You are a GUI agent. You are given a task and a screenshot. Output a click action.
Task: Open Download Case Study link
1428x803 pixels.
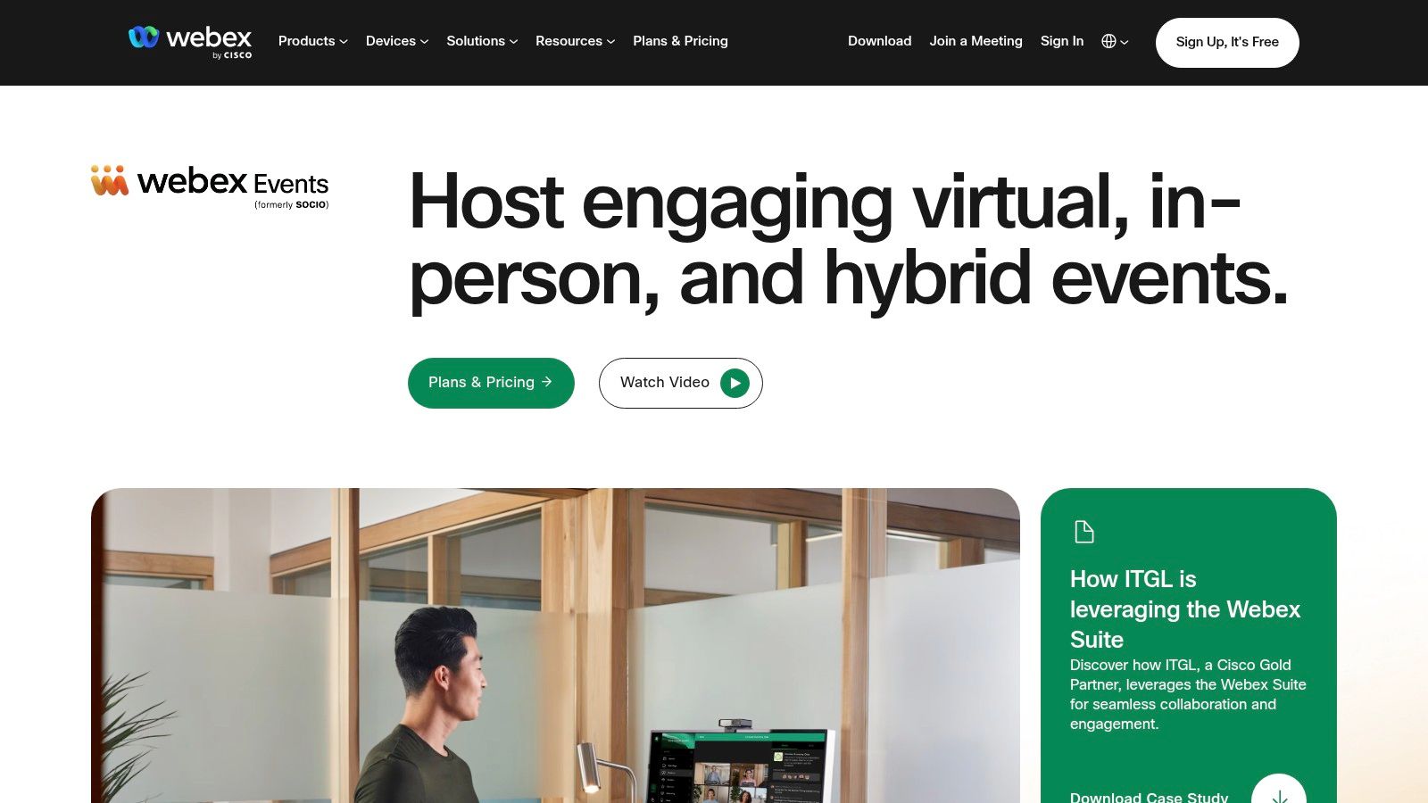tap(1149, 796)
